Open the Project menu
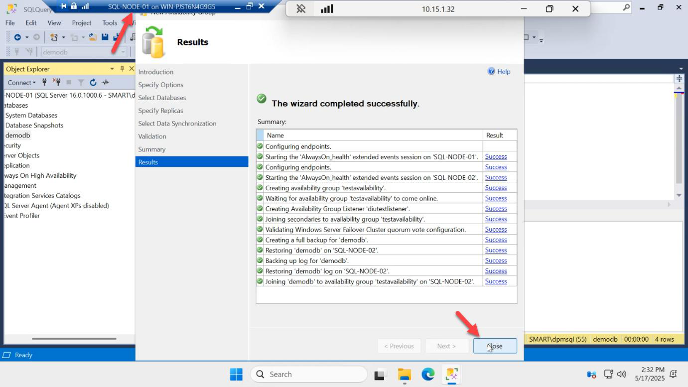This screenshot has width=688, height=387. tap(82, 23)
